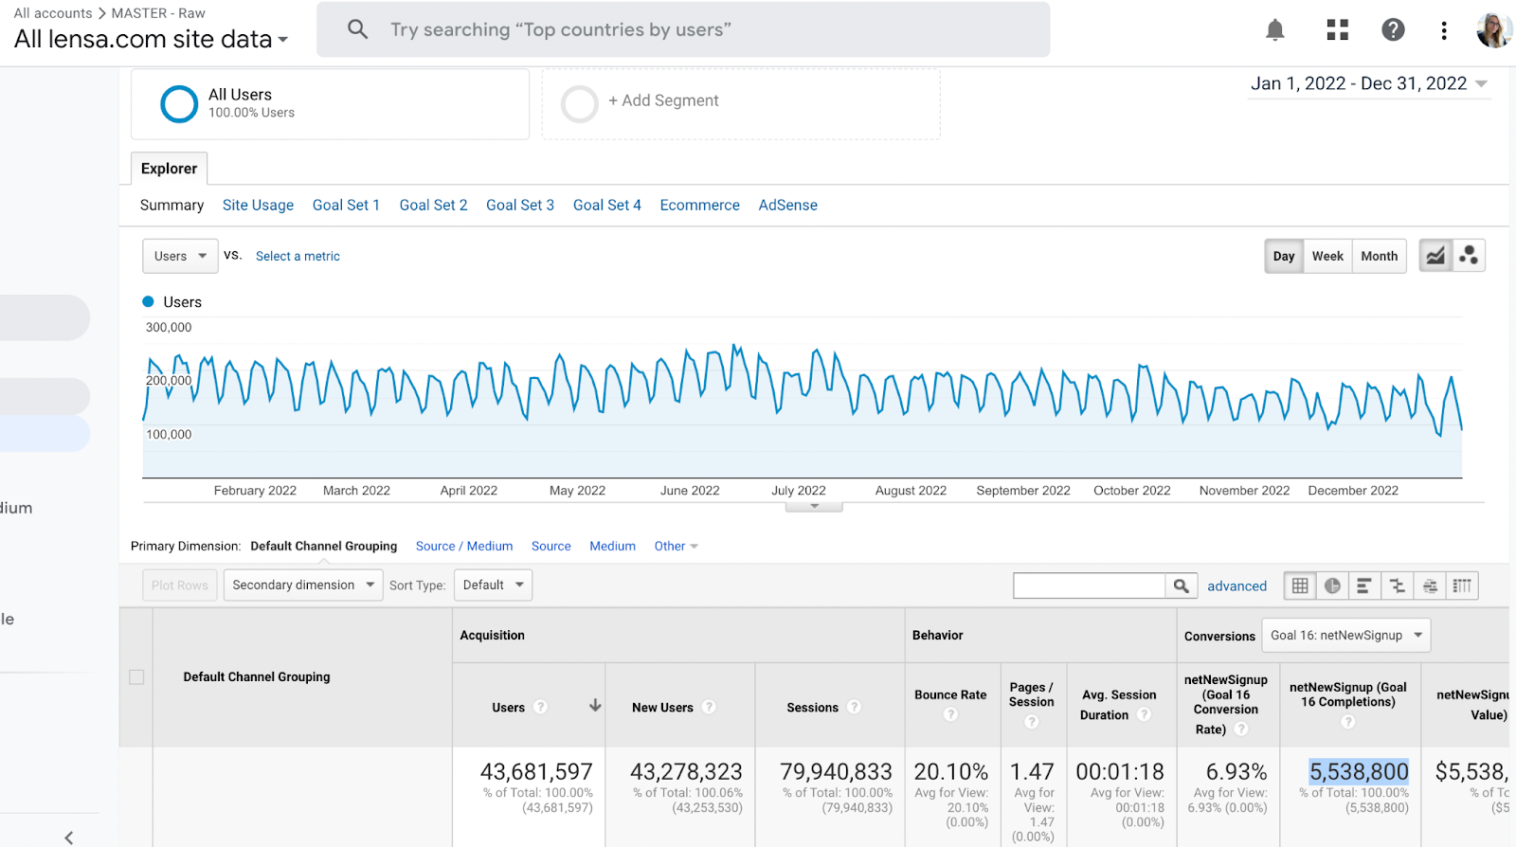The width and height of the screenshot is (1516, 847).
Task: Show help for Goal 16 Completions
Action: click(x=1348, y=722)
